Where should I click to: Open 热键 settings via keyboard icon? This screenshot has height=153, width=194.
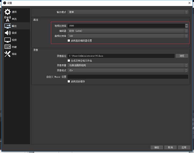click(x=7, y=47)
